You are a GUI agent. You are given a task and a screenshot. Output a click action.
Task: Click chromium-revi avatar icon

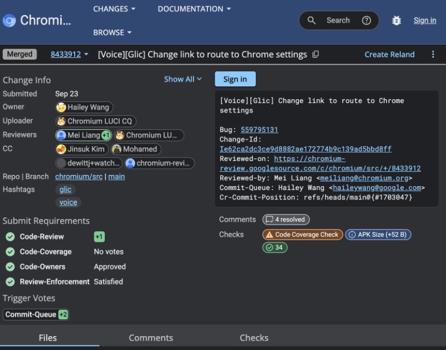click(x=130, y=163)
